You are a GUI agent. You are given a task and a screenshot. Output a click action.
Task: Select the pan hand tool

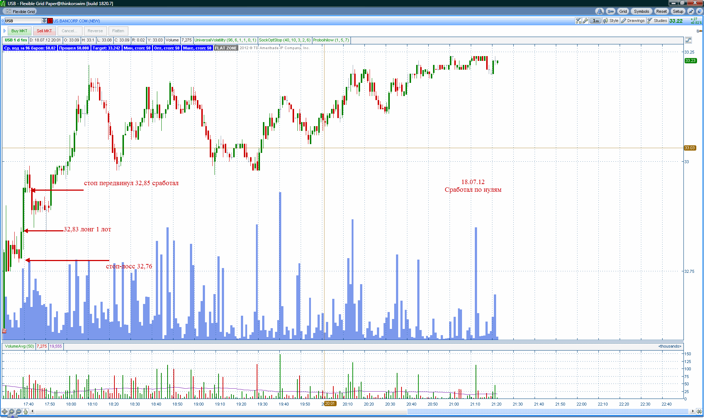(26, 411)
